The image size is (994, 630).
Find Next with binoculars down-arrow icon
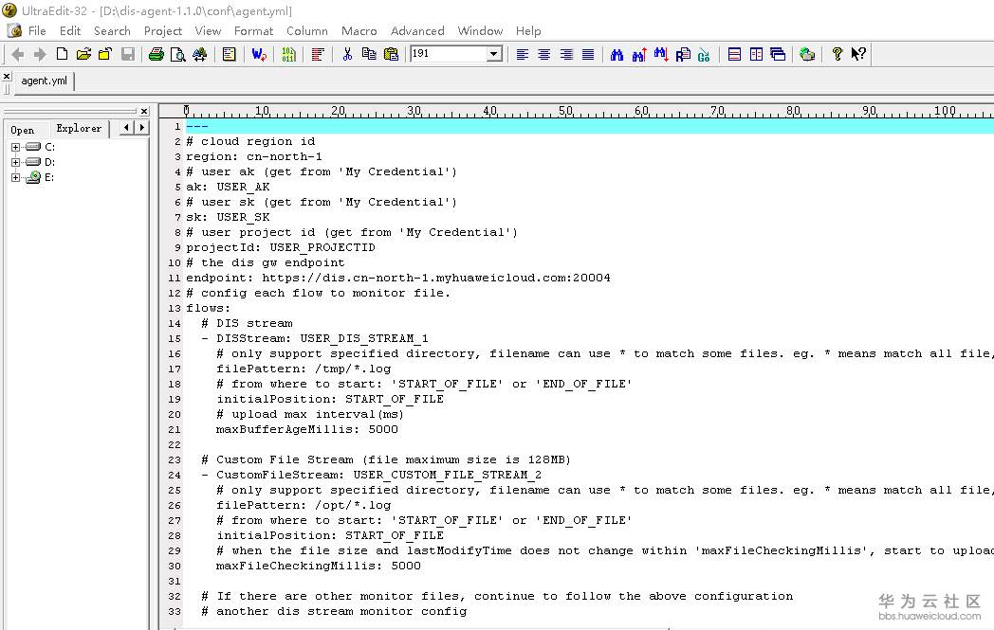tap(661, 54)
